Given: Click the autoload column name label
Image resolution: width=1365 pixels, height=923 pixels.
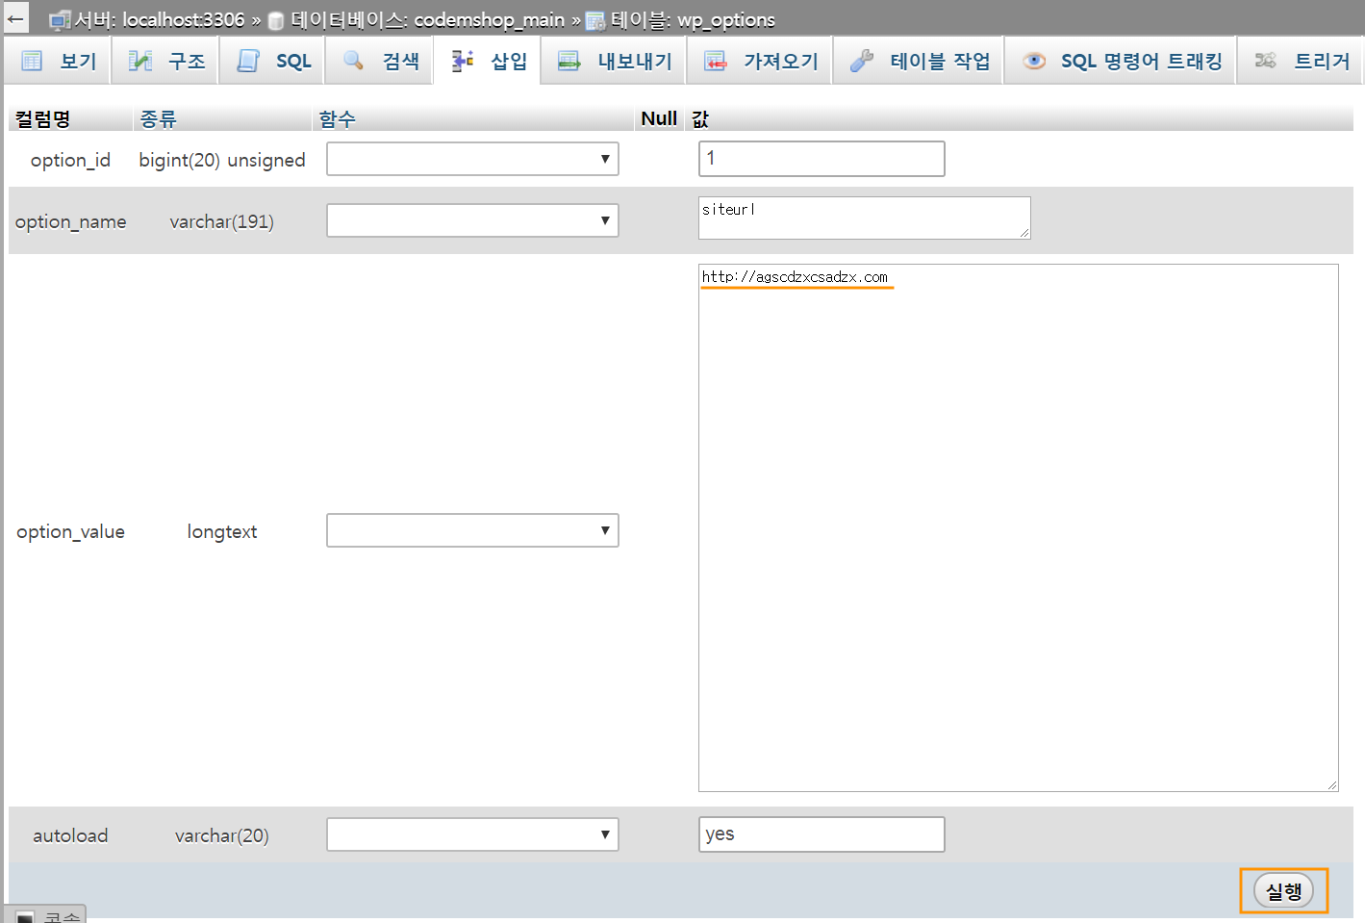Looking at the screenshot, I should [x=70, y=835].
